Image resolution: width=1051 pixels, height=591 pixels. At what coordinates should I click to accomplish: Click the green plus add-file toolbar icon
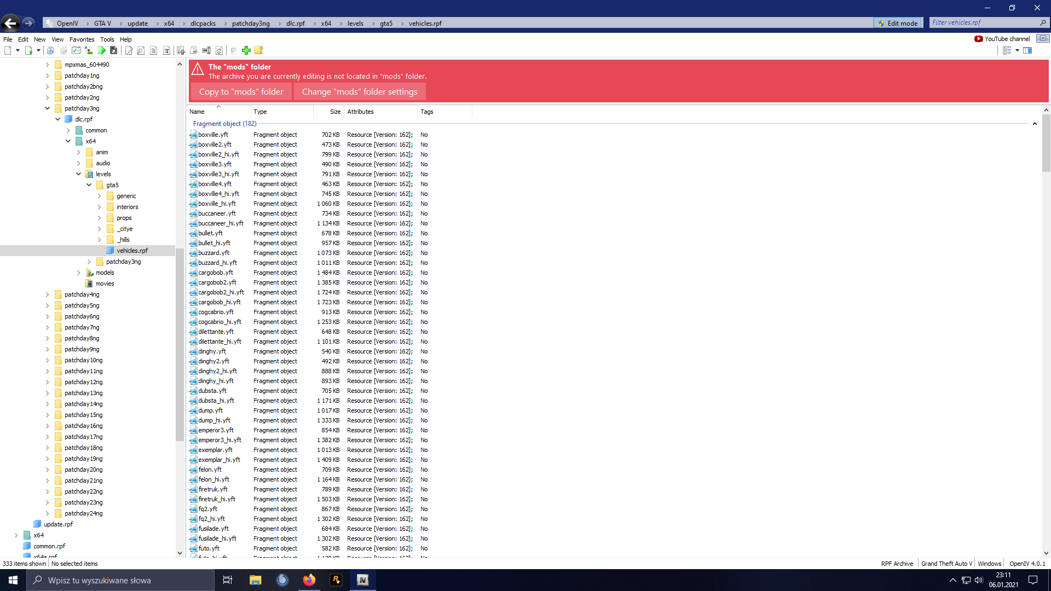(246, 50)
